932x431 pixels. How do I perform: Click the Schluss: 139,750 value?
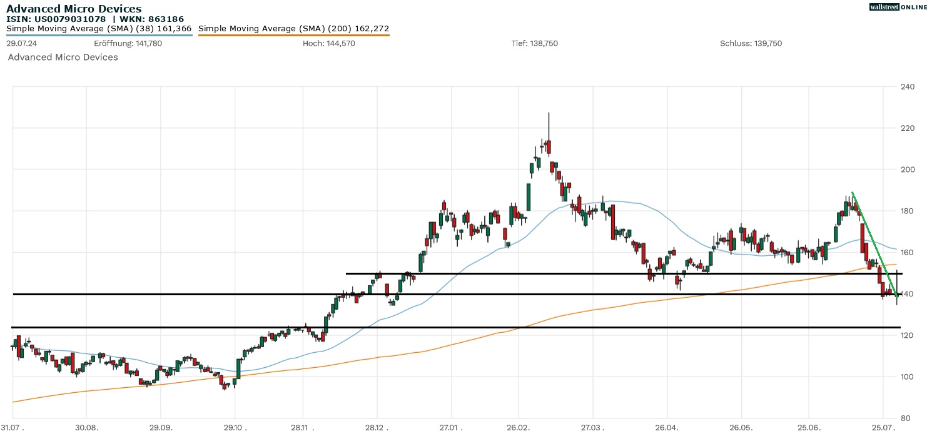751,44
